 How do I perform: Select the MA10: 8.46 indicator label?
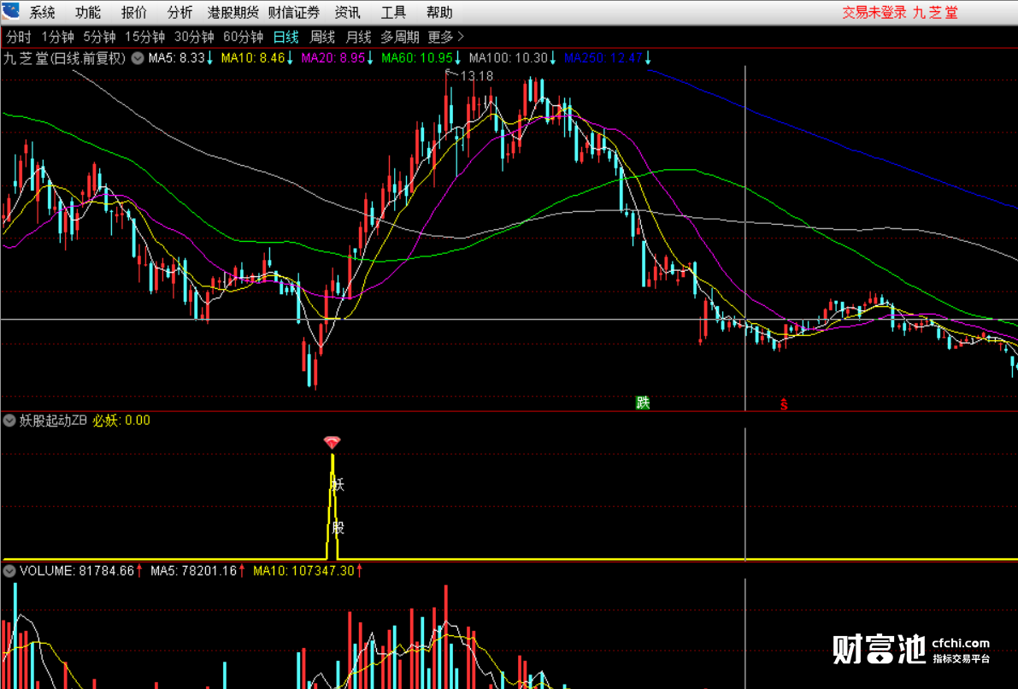pyautogui.click(x=257, y=58)
